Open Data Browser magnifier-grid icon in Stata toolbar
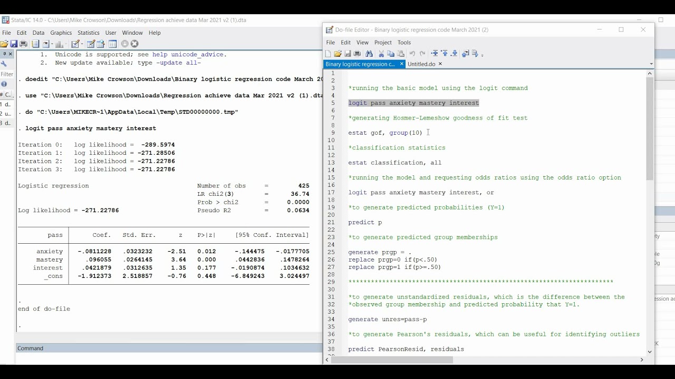 point(101,44)
